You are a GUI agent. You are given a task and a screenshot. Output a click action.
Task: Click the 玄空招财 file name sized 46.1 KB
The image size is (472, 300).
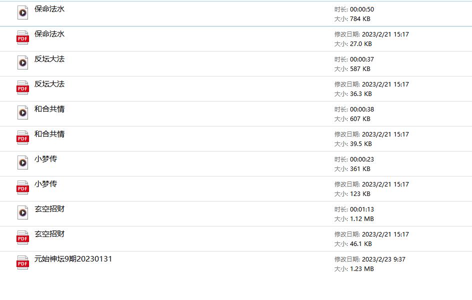click(x=49, y=234)
